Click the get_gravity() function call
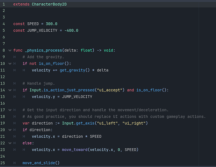 pyautogui.click(x=75, y=70)
